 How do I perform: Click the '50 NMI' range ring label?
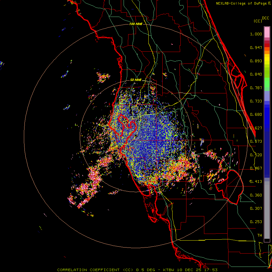[136, 80]
